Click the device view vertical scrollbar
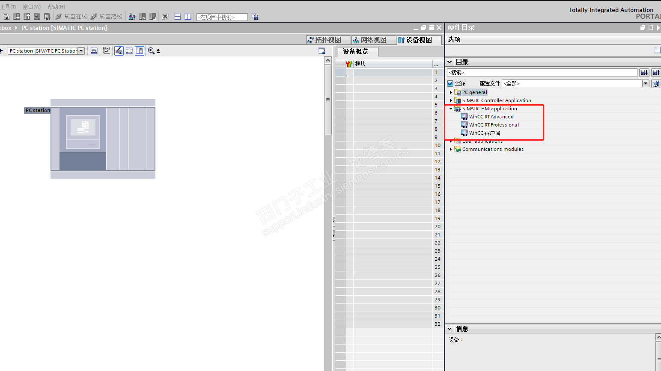The height and width of the screenshot is (371, 661). pyautogui.click(x=328, y=100)
